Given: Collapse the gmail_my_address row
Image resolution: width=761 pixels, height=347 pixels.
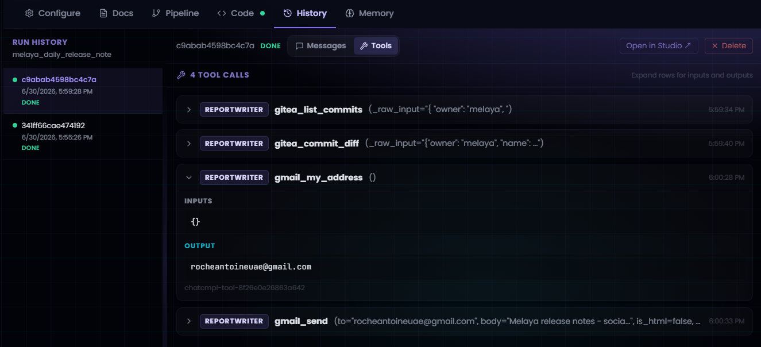Looking at the screenshot, I should [x=188, y=178].
